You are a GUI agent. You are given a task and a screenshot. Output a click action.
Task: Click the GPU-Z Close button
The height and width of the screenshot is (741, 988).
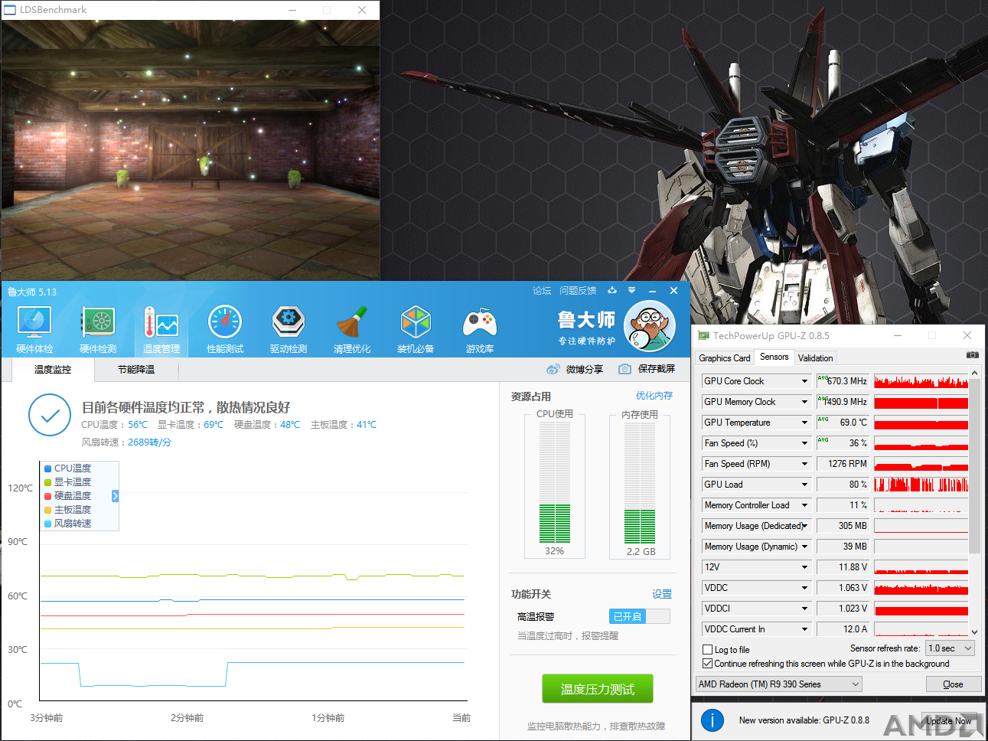pos(953,684)
